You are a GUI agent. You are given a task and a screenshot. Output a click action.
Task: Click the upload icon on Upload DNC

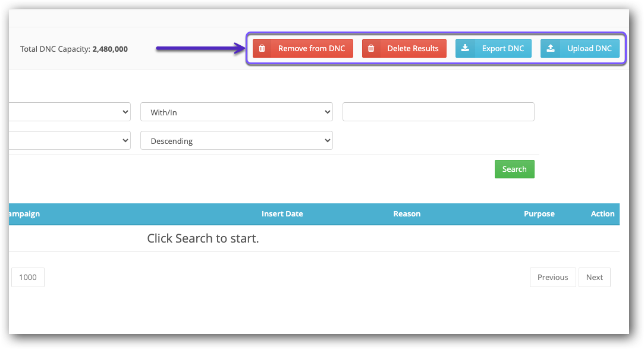point(551,49)
